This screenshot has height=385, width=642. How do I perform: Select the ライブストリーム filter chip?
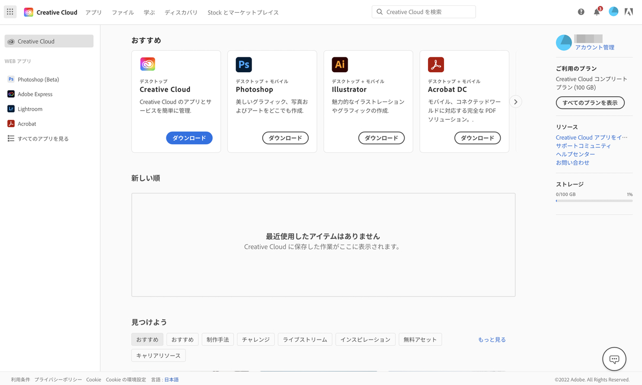(x=305, y=340)
